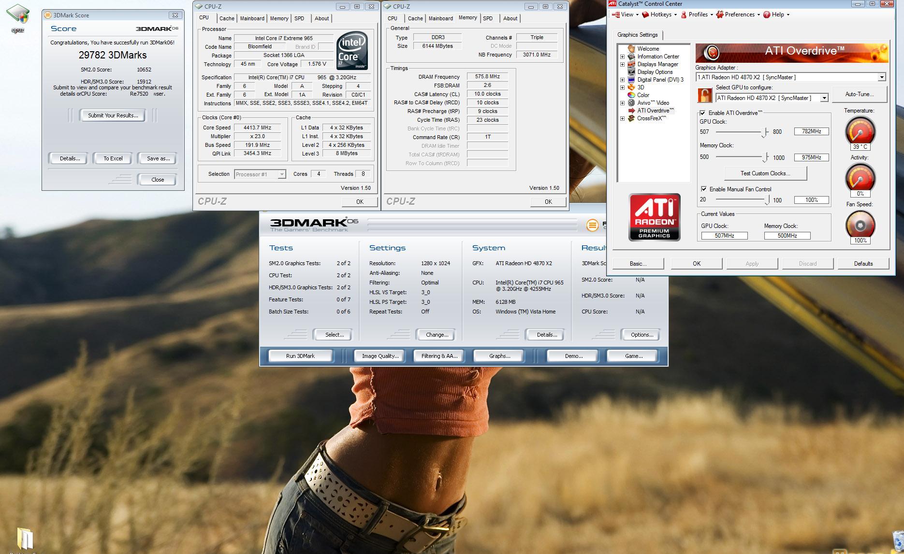Click the Select button under Tests
This screenshot has width=904, height=554.
[x=335, y=335]
